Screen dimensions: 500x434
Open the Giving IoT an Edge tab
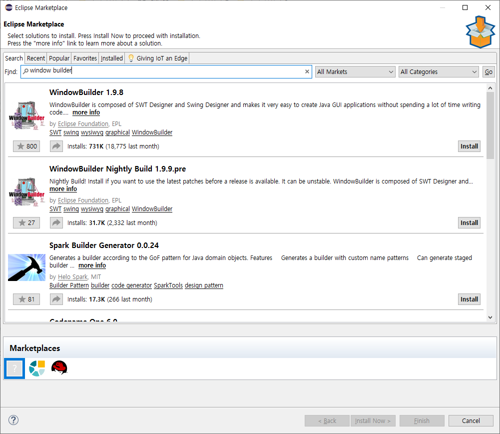[157, 58]
